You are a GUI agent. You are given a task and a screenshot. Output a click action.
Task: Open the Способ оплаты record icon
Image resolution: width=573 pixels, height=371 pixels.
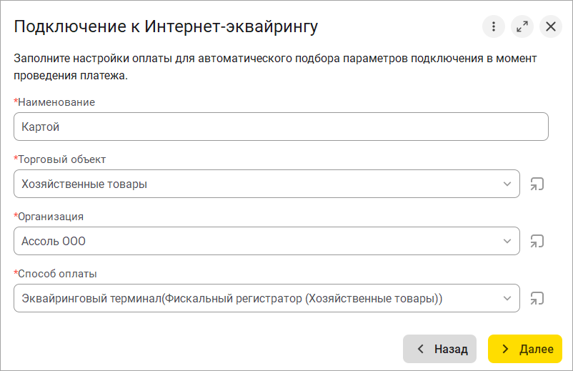click(x=537, y=298)
